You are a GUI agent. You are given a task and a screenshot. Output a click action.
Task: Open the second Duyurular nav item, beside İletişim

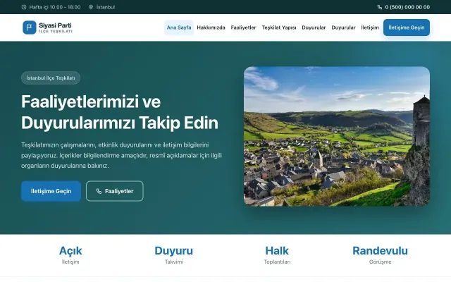click(343, 27)
